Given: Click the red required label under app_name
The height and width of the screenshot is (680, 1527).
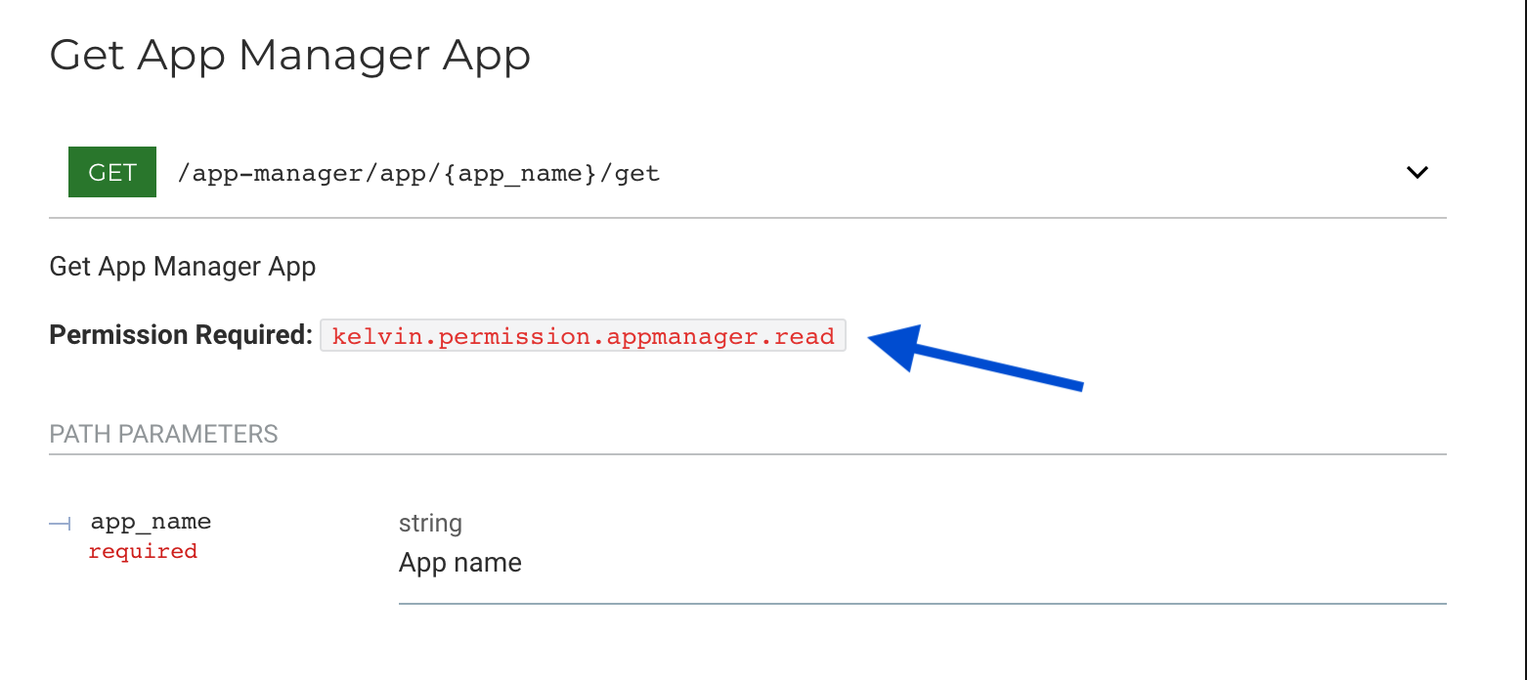Looking at the screenshot, I should [x=143, y=551].
